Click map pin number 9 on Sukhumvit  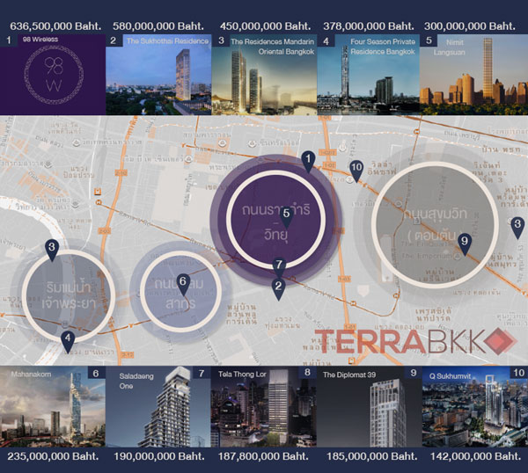465,244
